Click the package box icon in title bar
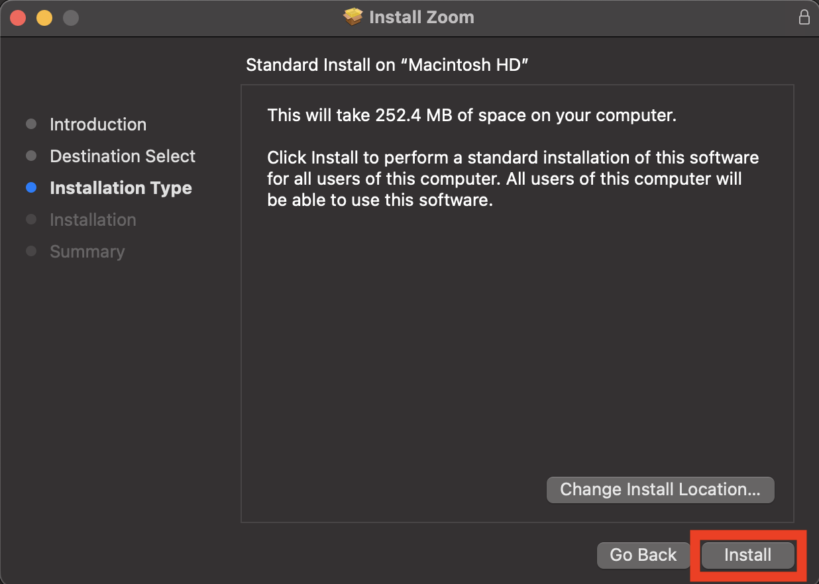This screenshot has width=819, height=584. pyautogui.click(x=353, y=17)
